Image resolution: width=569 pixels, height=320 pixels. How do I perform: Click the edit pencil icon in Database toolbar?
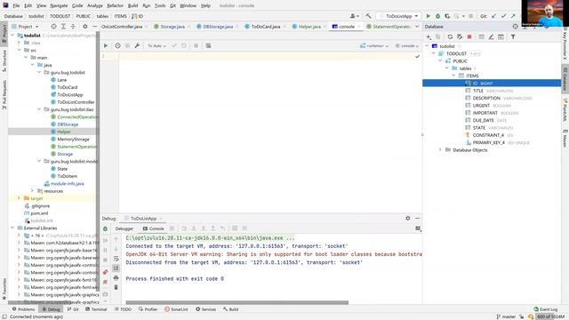click(x=491, y=36)
